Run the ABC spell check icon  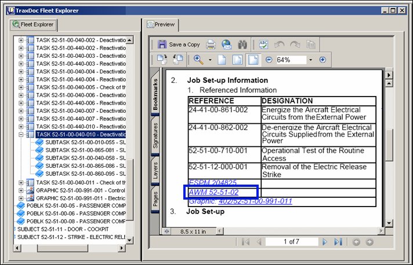(263, 45)
